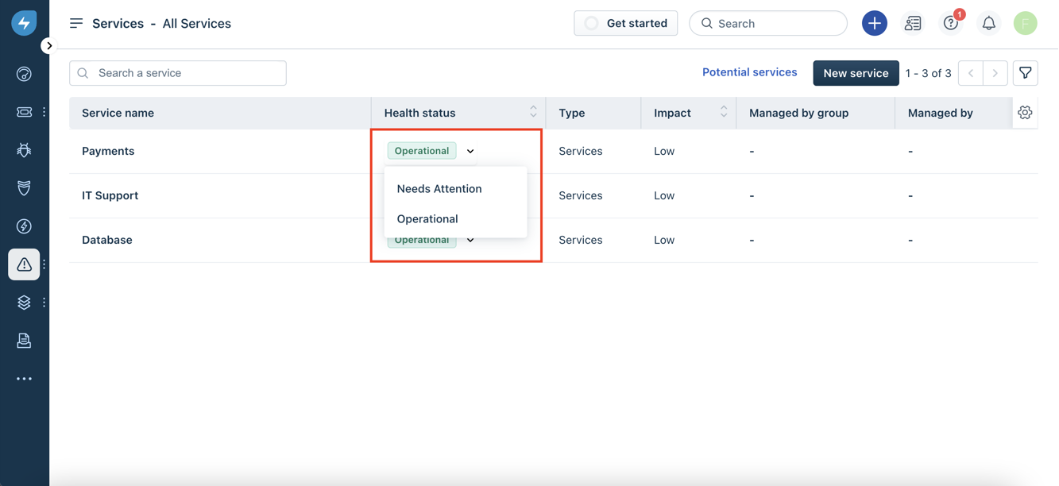Open Payments health status dropdown arrow

pyautogui.click(x=470, y=151)
